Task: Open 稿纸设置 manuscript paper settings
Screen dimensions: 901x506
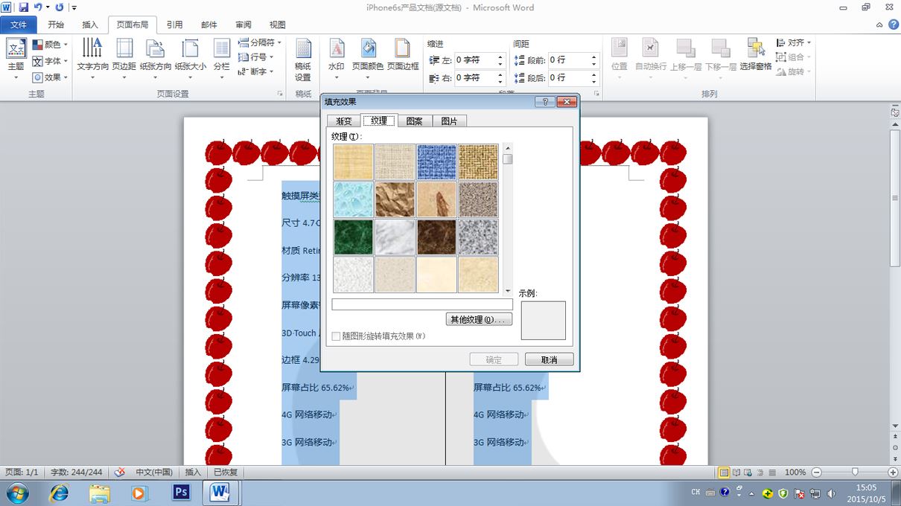Action: click(303, 60)
